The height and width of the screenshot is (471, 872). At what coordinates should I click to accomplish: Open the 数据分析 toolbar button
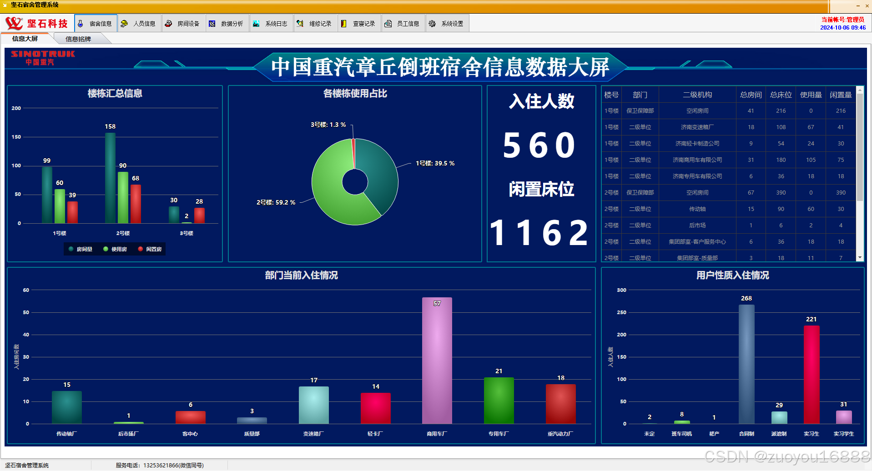227,24
